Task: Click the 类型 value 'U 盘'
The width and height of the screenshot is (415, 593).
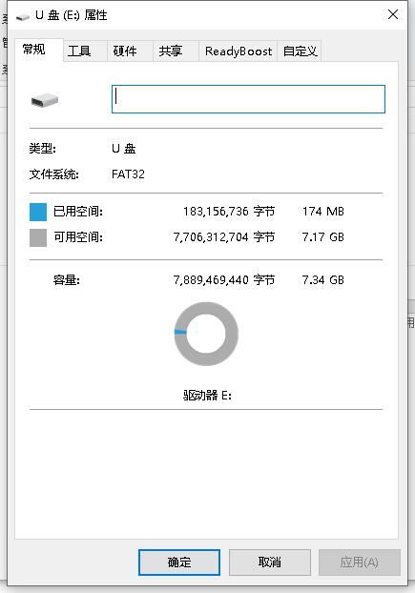Action: point(123,149)
